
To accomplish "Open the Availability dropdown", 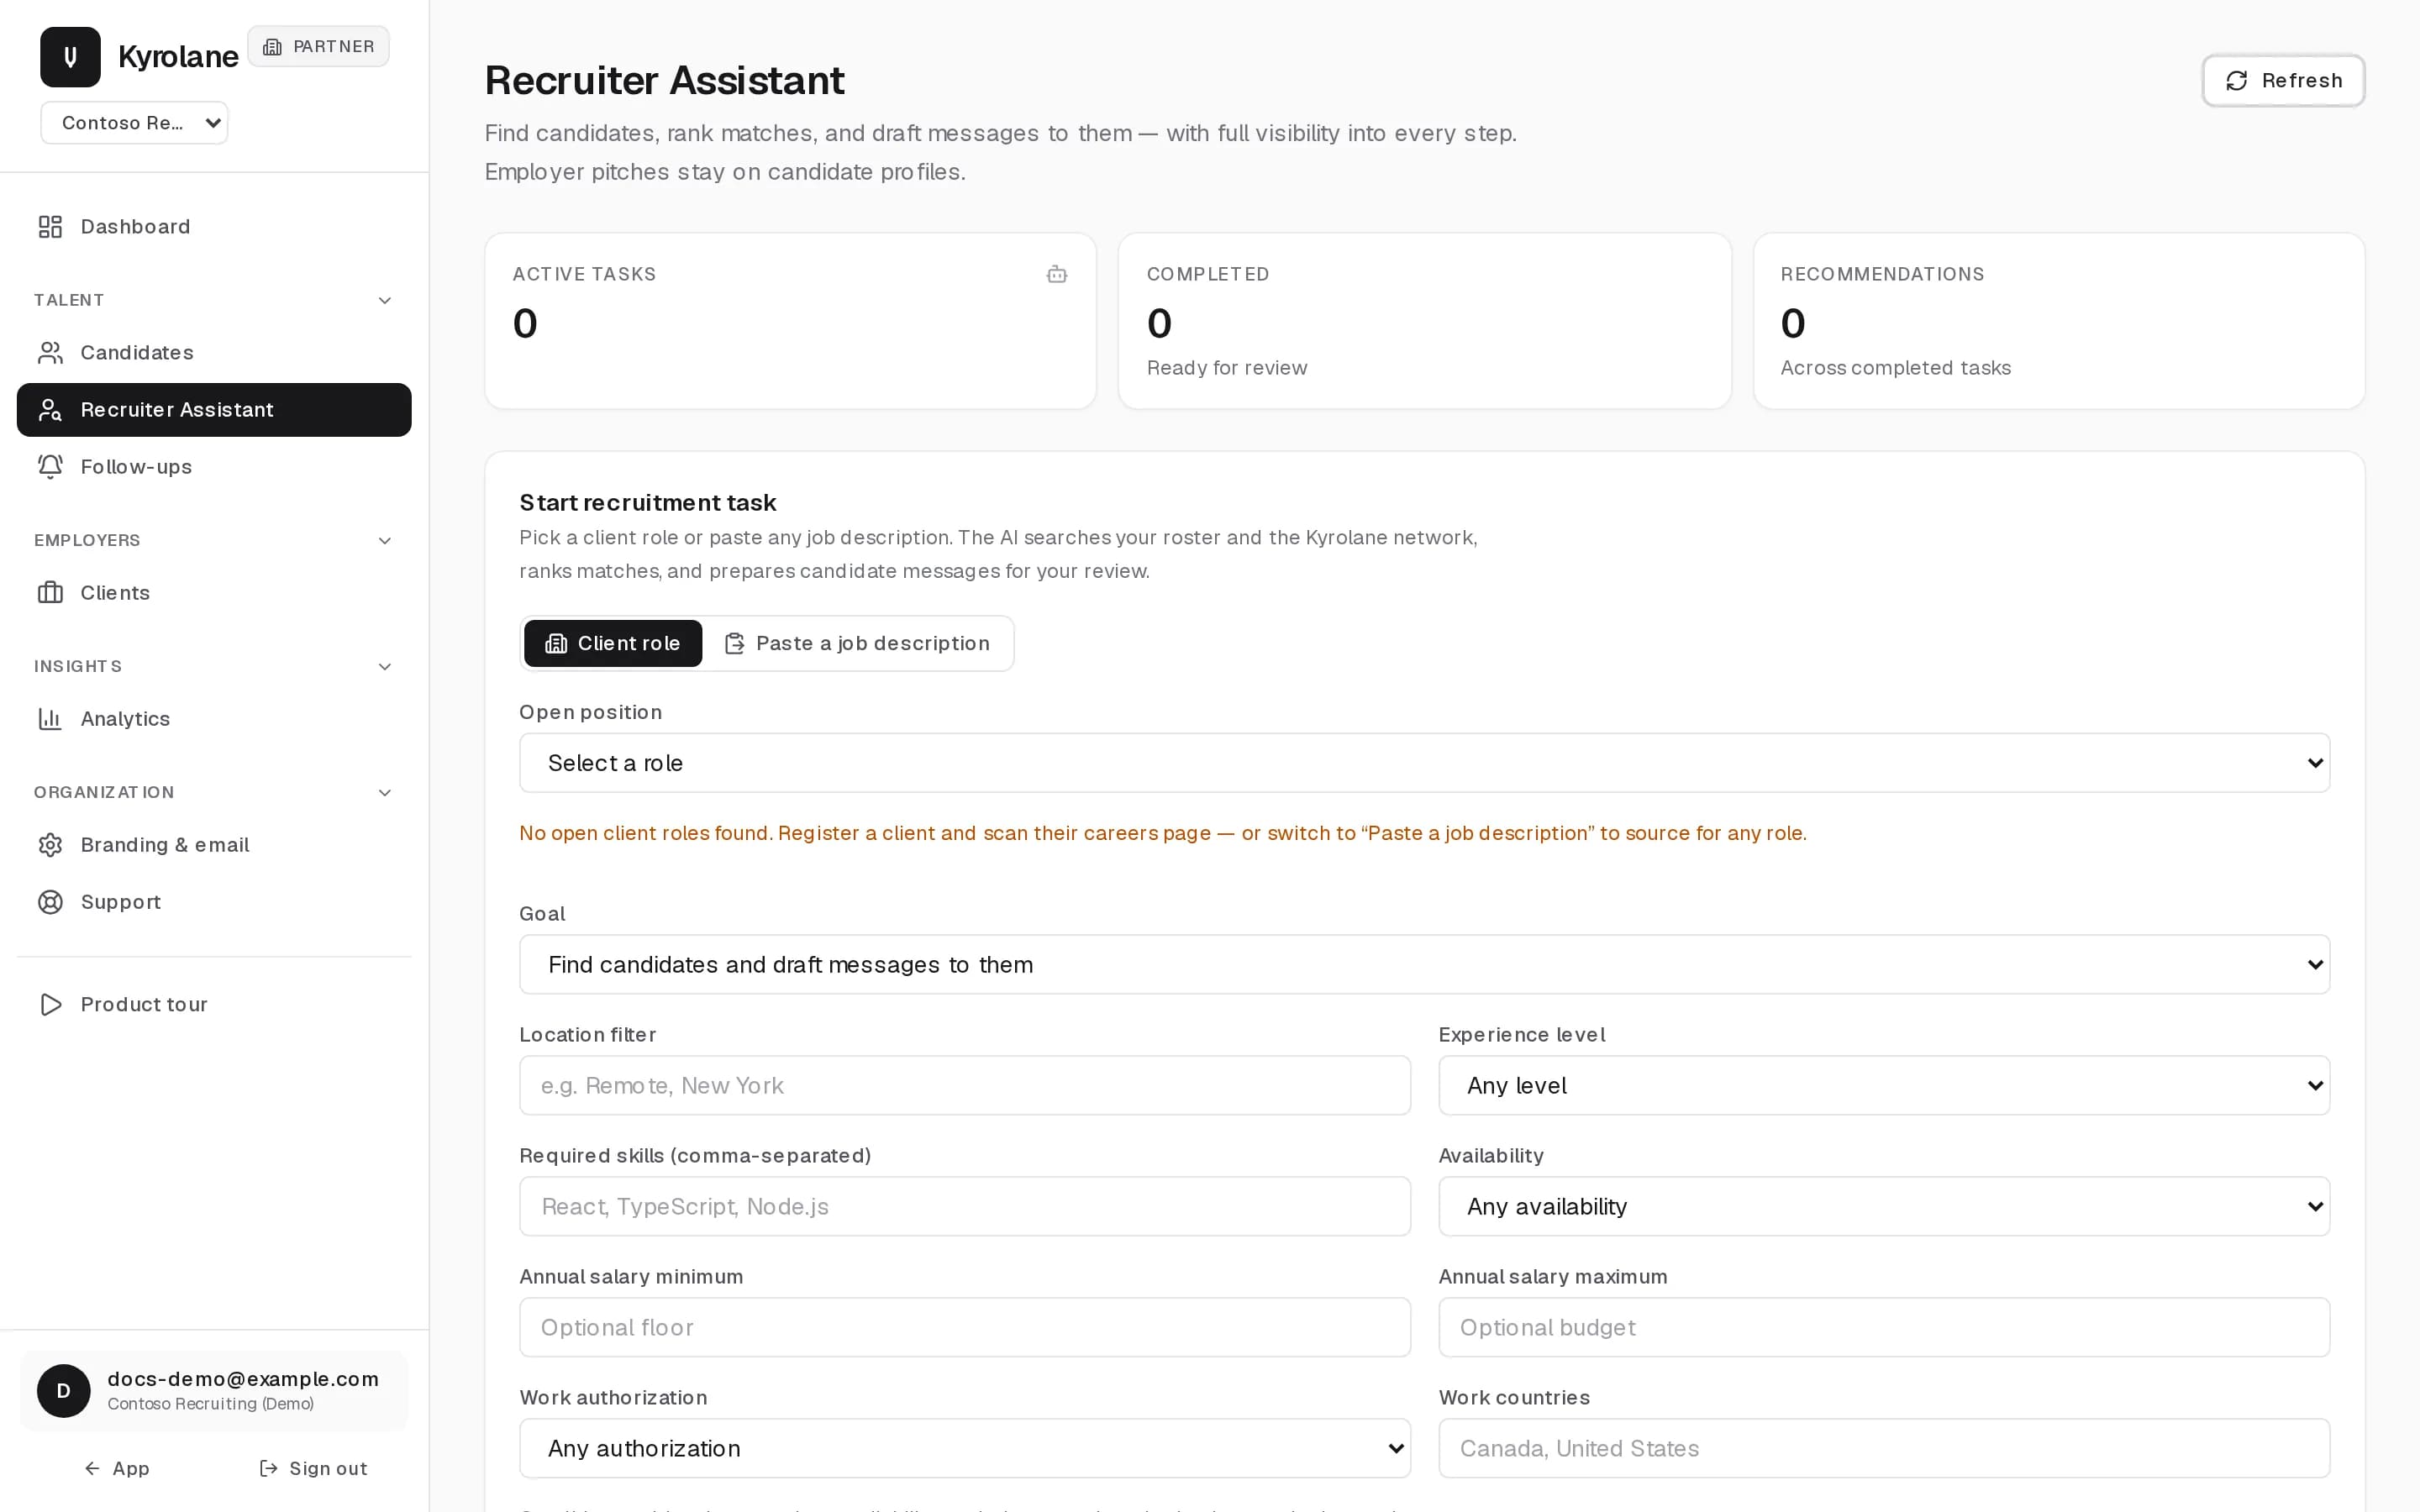I will tap(1884, 1207).
